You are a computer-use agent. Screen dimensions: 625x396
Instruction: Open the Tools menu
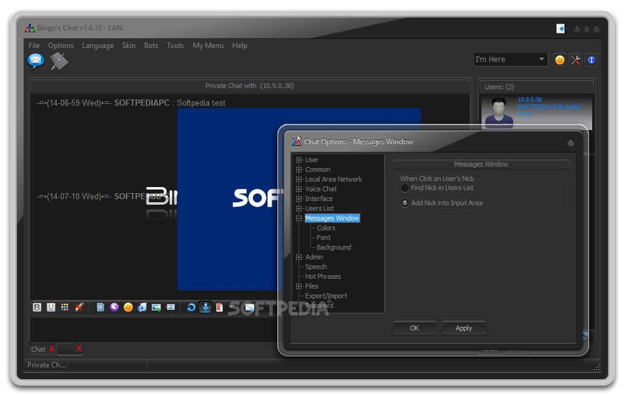pyautogui.click(x=175, y=46)
